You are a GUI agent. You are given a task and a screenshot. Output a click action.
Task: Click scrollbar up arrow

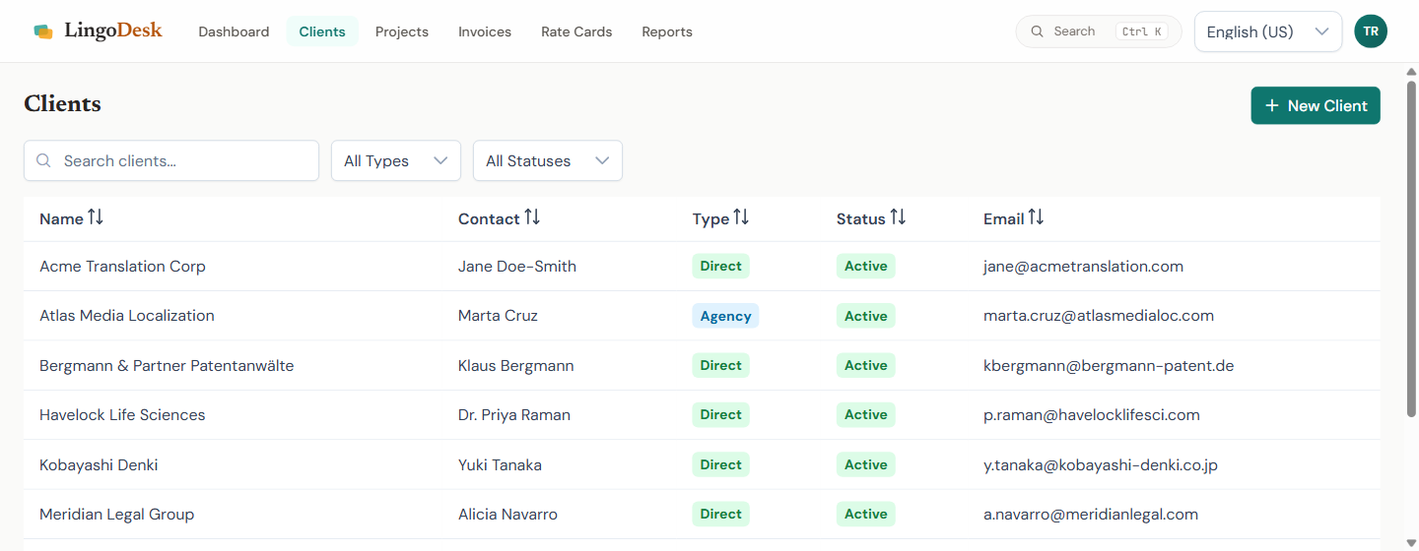click(1410, 73)
